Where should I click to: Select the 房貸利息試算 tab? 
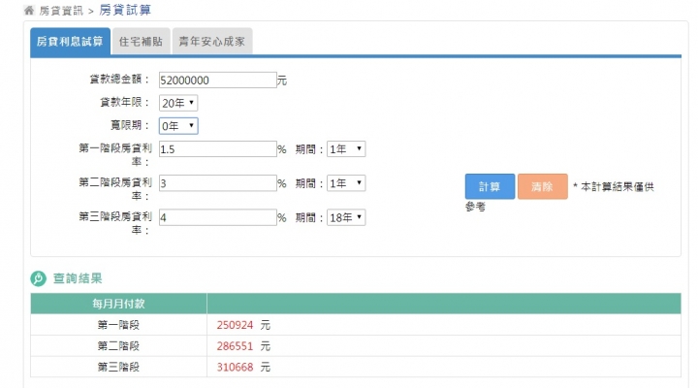tap(70, 42)
